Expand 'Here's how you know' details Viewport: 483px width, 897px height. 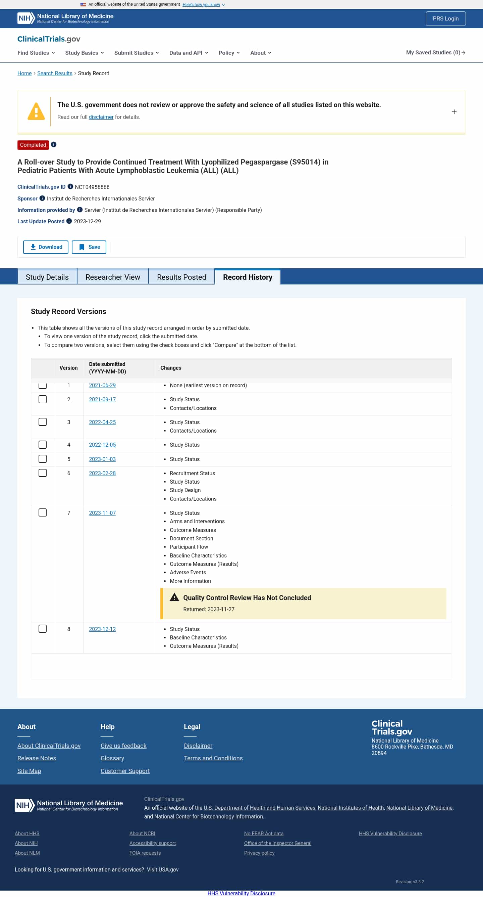click(203, 4)
